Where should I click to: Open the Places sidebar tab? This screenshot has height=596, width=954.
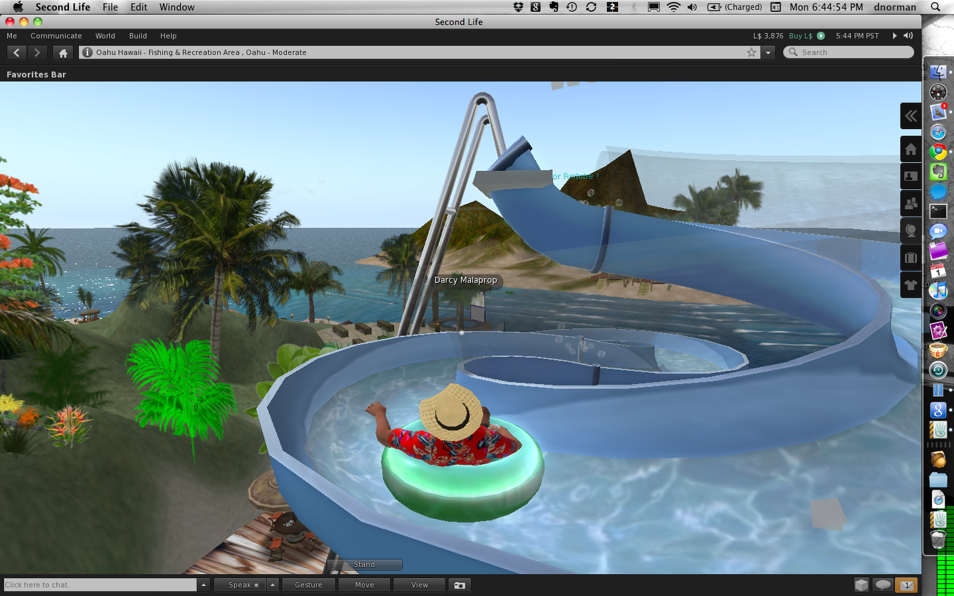pos(911,230)
